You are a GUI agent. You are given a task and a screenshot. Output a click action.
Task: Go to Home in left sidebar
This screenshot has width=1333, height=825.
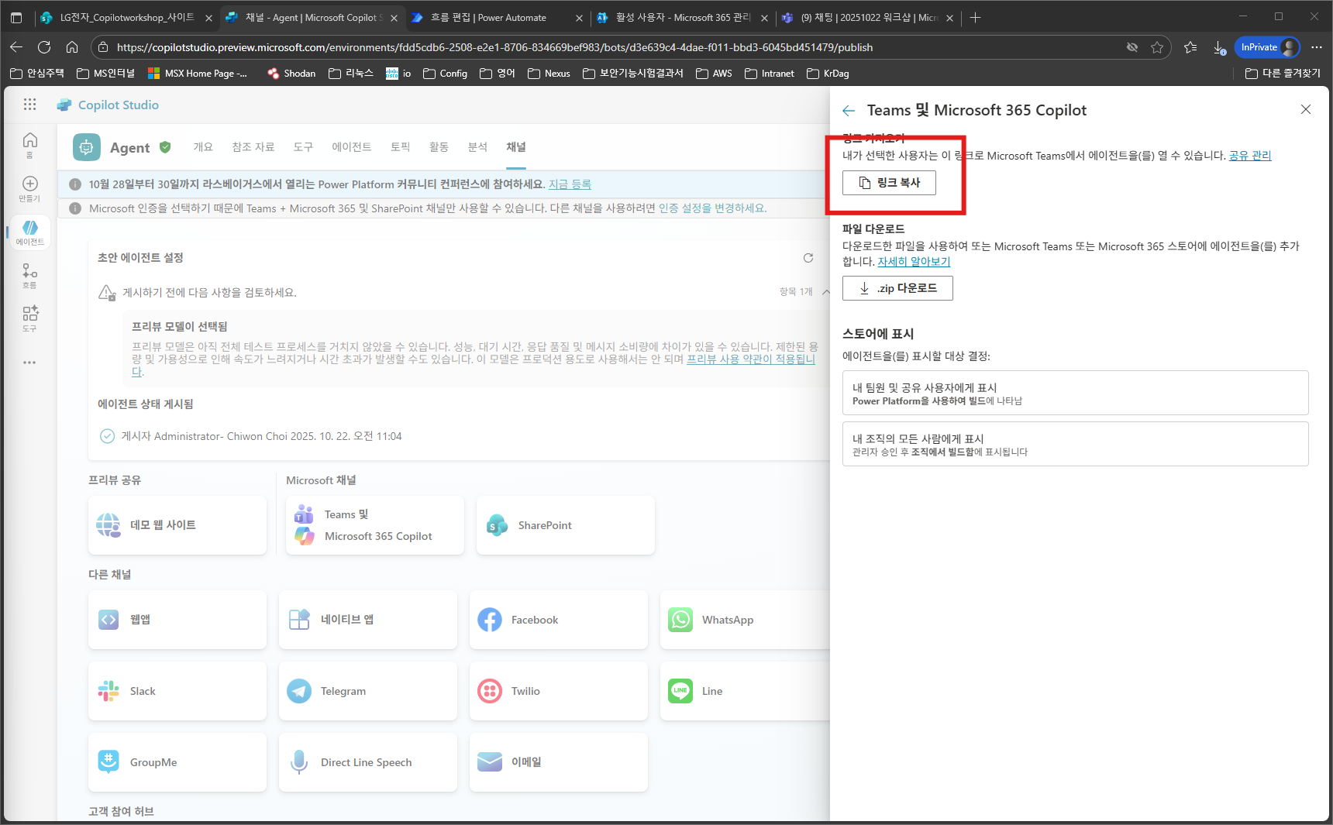click(x=29, y=144)
